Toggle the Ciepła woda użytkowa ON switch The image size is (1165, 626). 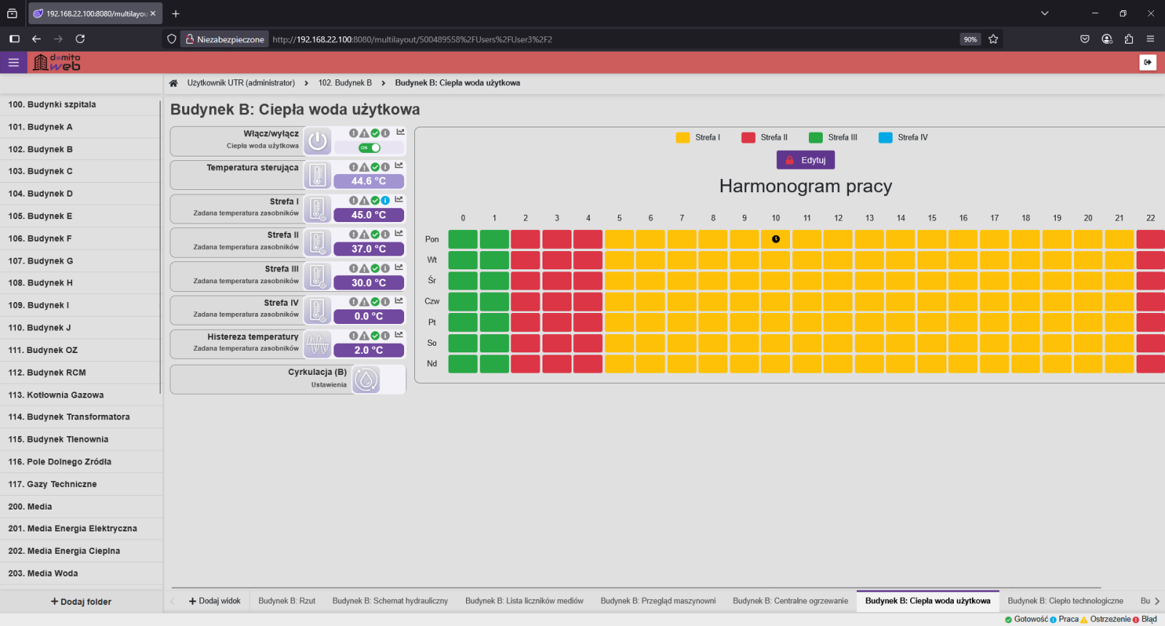click(x=370, y=148)
